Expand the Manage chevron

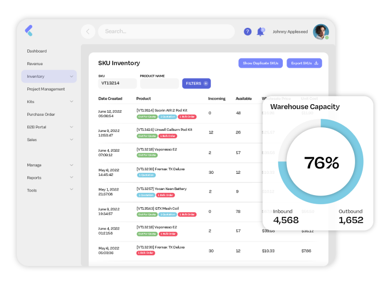71,165
